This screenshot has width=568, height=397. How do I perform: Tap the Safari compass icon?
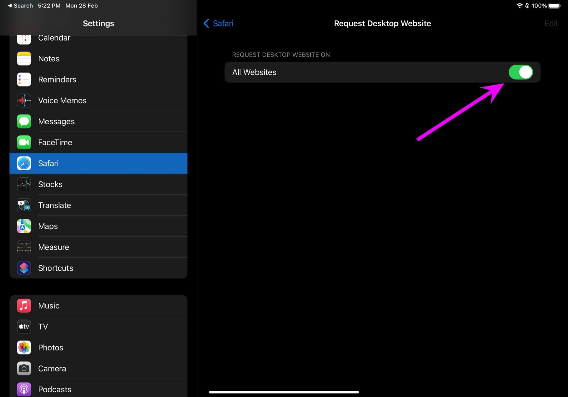pyautogui.click(x=24, y=163)
